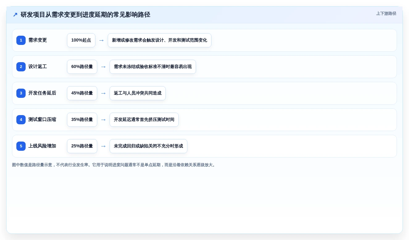Click the 100%起点 chip
Viewport: 409px width, 240px height.
tap(81, 40)
